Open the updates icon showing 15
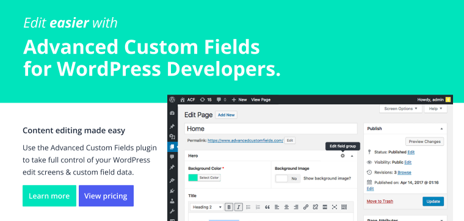 203,100
